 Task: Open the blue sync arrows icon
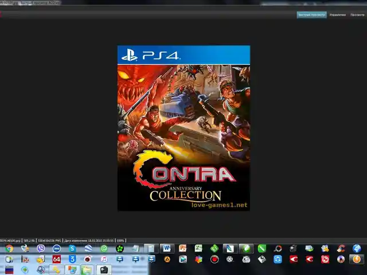click(x=278, y=259)
